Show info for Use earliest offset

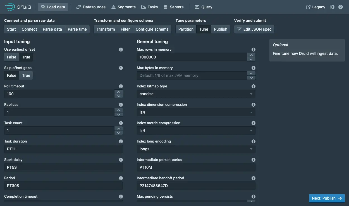(x=121, y=50)
